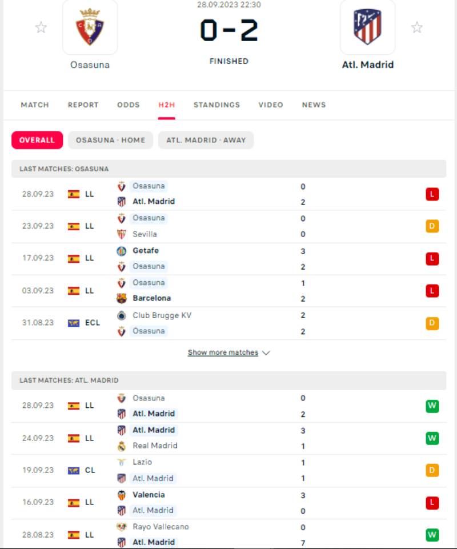
Task: Open the Odds tab
Action: 129,105
